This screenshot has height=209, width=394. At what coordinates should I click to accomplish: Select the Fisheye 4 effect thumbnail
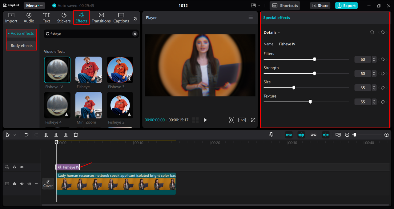coord(57,105)
